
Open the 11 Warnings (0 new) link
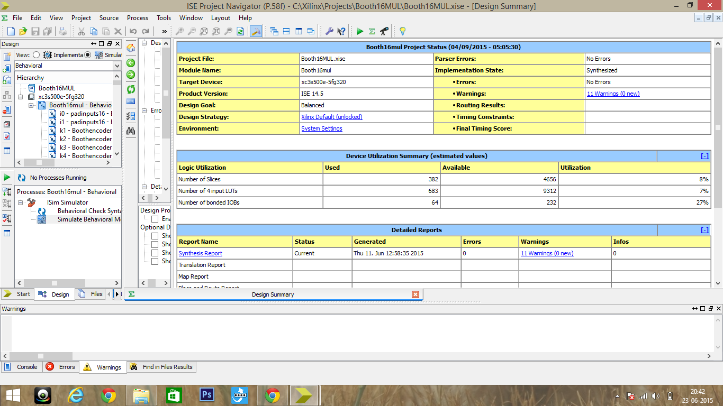point(613,94)
